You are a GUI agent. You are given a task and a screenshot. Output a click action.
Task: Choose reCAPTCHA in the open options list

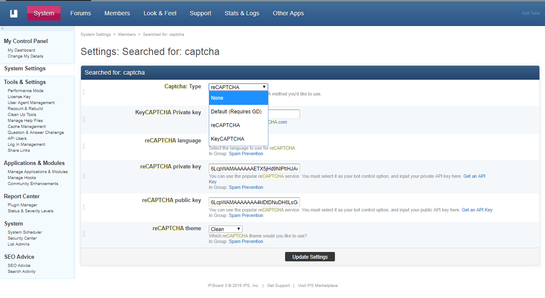(x=238, y=125)
